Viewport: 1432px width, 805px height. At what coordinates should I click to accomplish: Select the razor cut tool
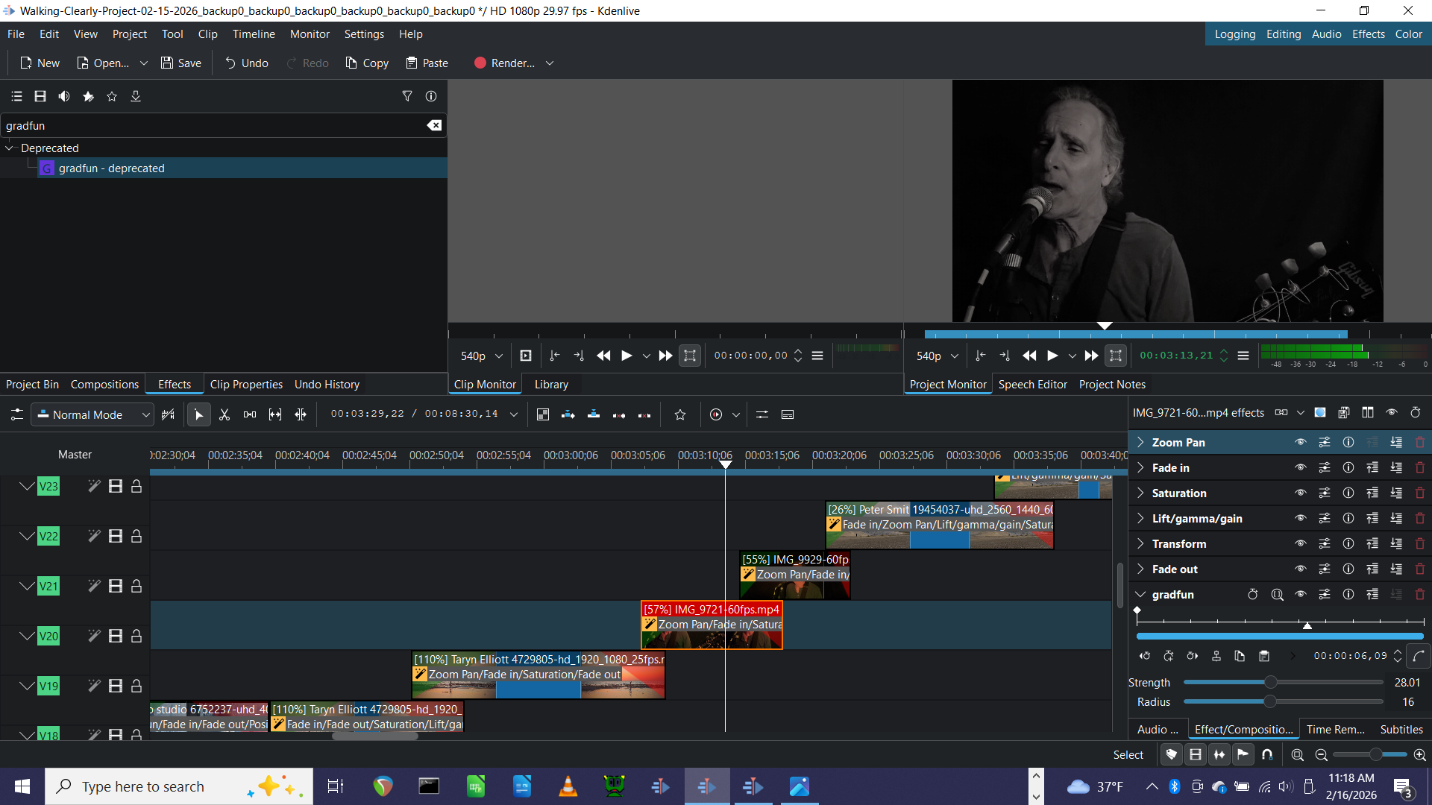tap(224, 414)
